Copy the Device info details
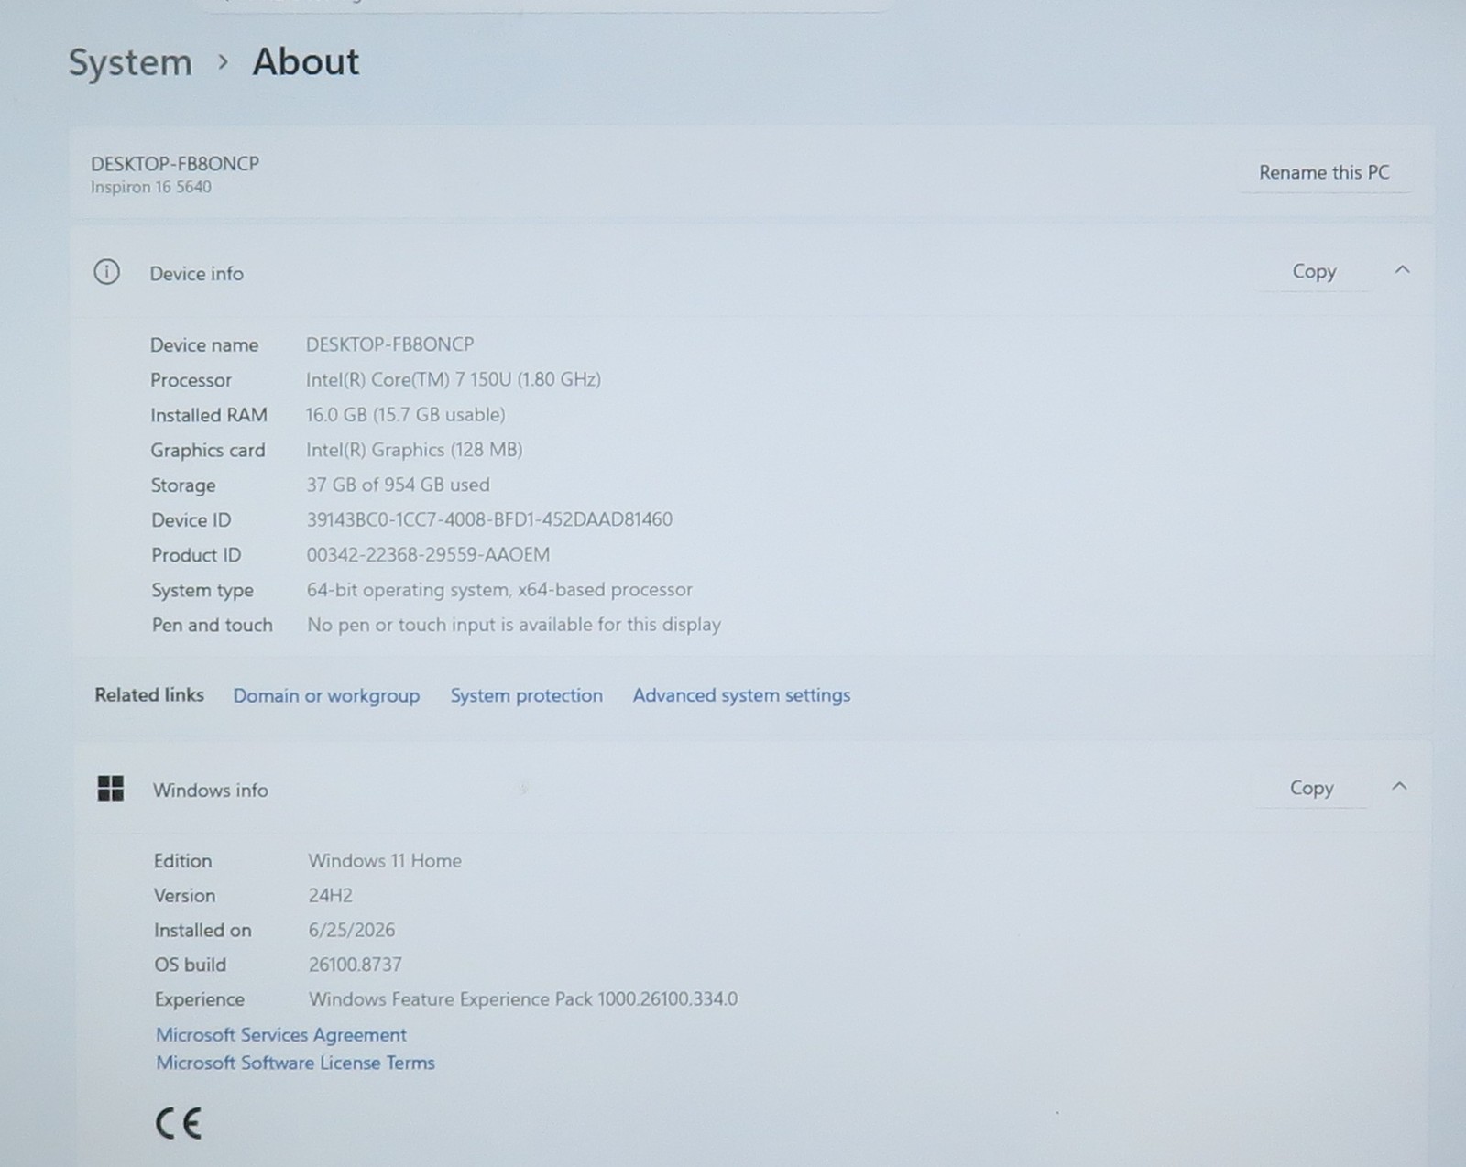Screen dimensions: 1466x1167 click(x=1314, y=271)
